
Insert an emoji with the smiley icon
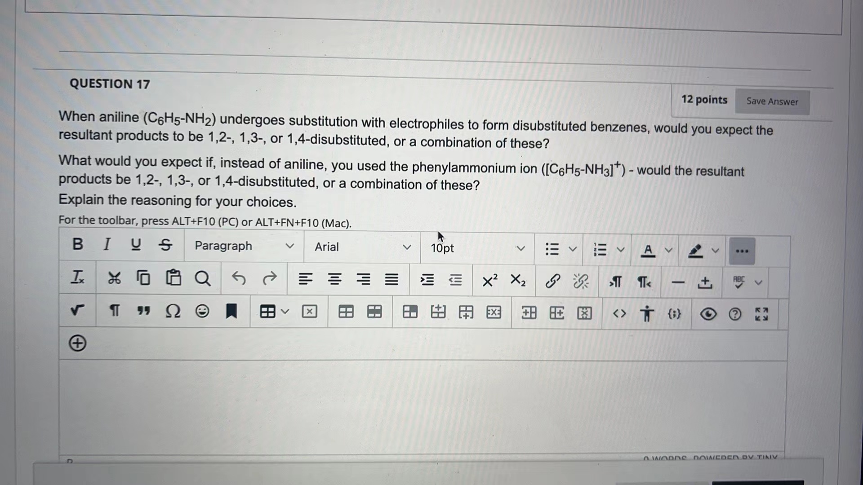202,311
